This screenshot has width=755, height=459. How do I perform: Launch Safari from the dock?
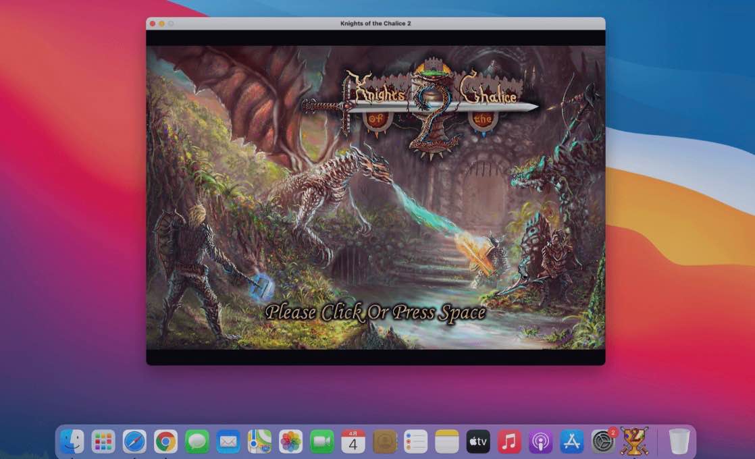[134, 441]
